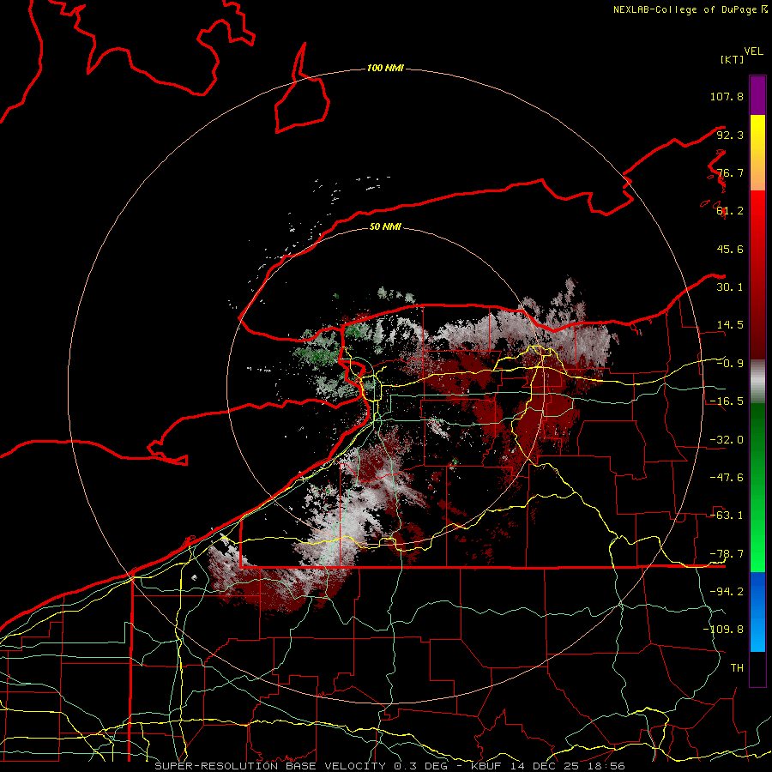772x772 pixels.
Task: Click the 100 NMI range ring label
Action: (385, 68)
